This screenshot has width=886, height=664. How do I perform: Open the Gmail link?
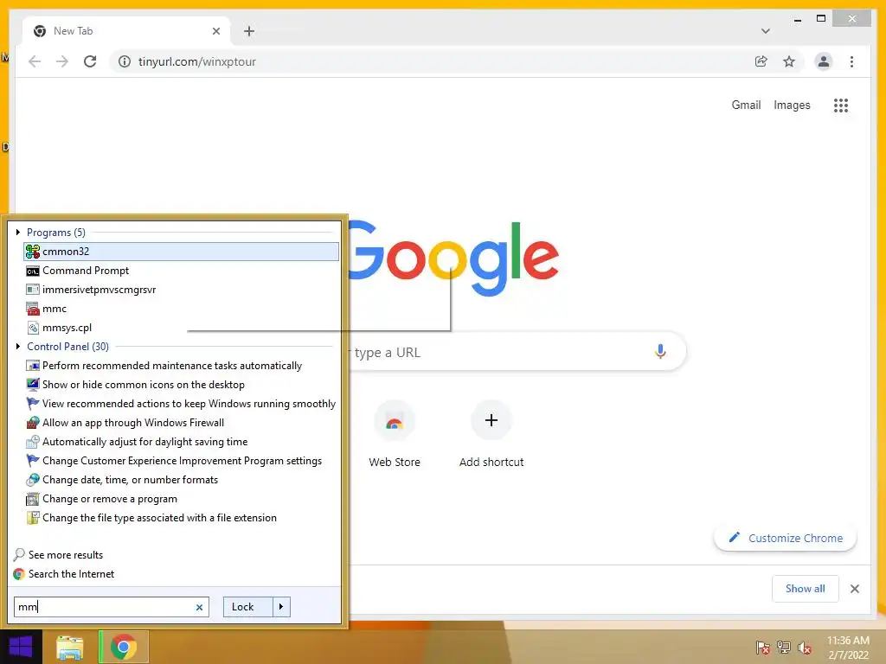pyautogui.click(x=746, y=105)
